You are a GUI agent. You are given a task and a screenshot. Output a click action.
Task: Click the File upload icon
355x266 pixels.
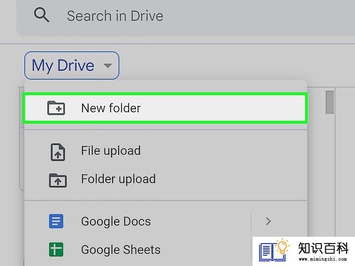[x=58, y=152]
